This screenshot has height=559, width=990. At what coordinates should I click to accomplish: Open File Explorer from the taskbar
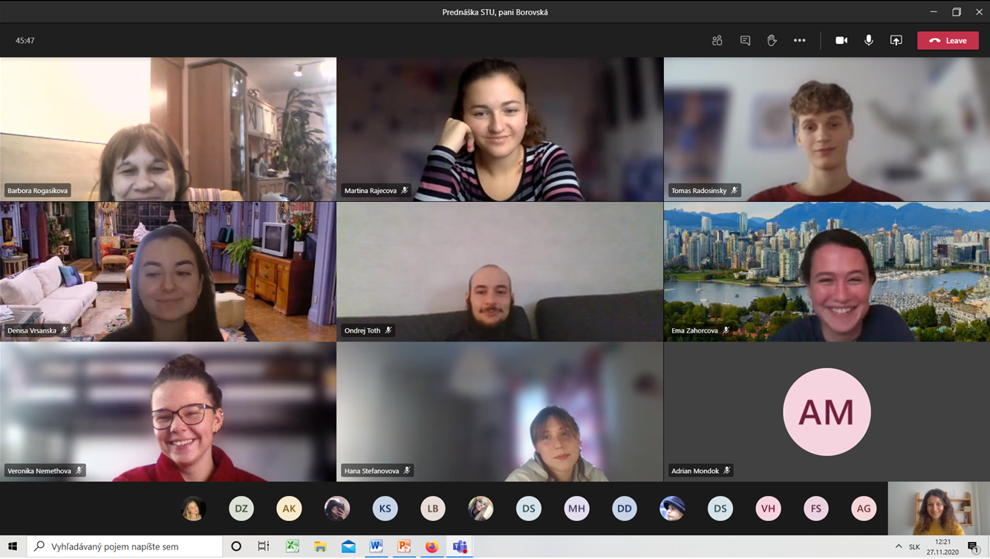tap(320, 546)
